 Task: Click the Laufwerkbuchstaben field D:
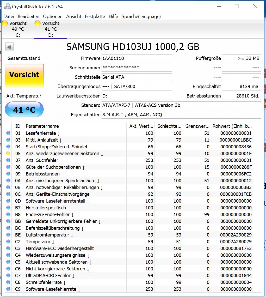pos(137,96)
